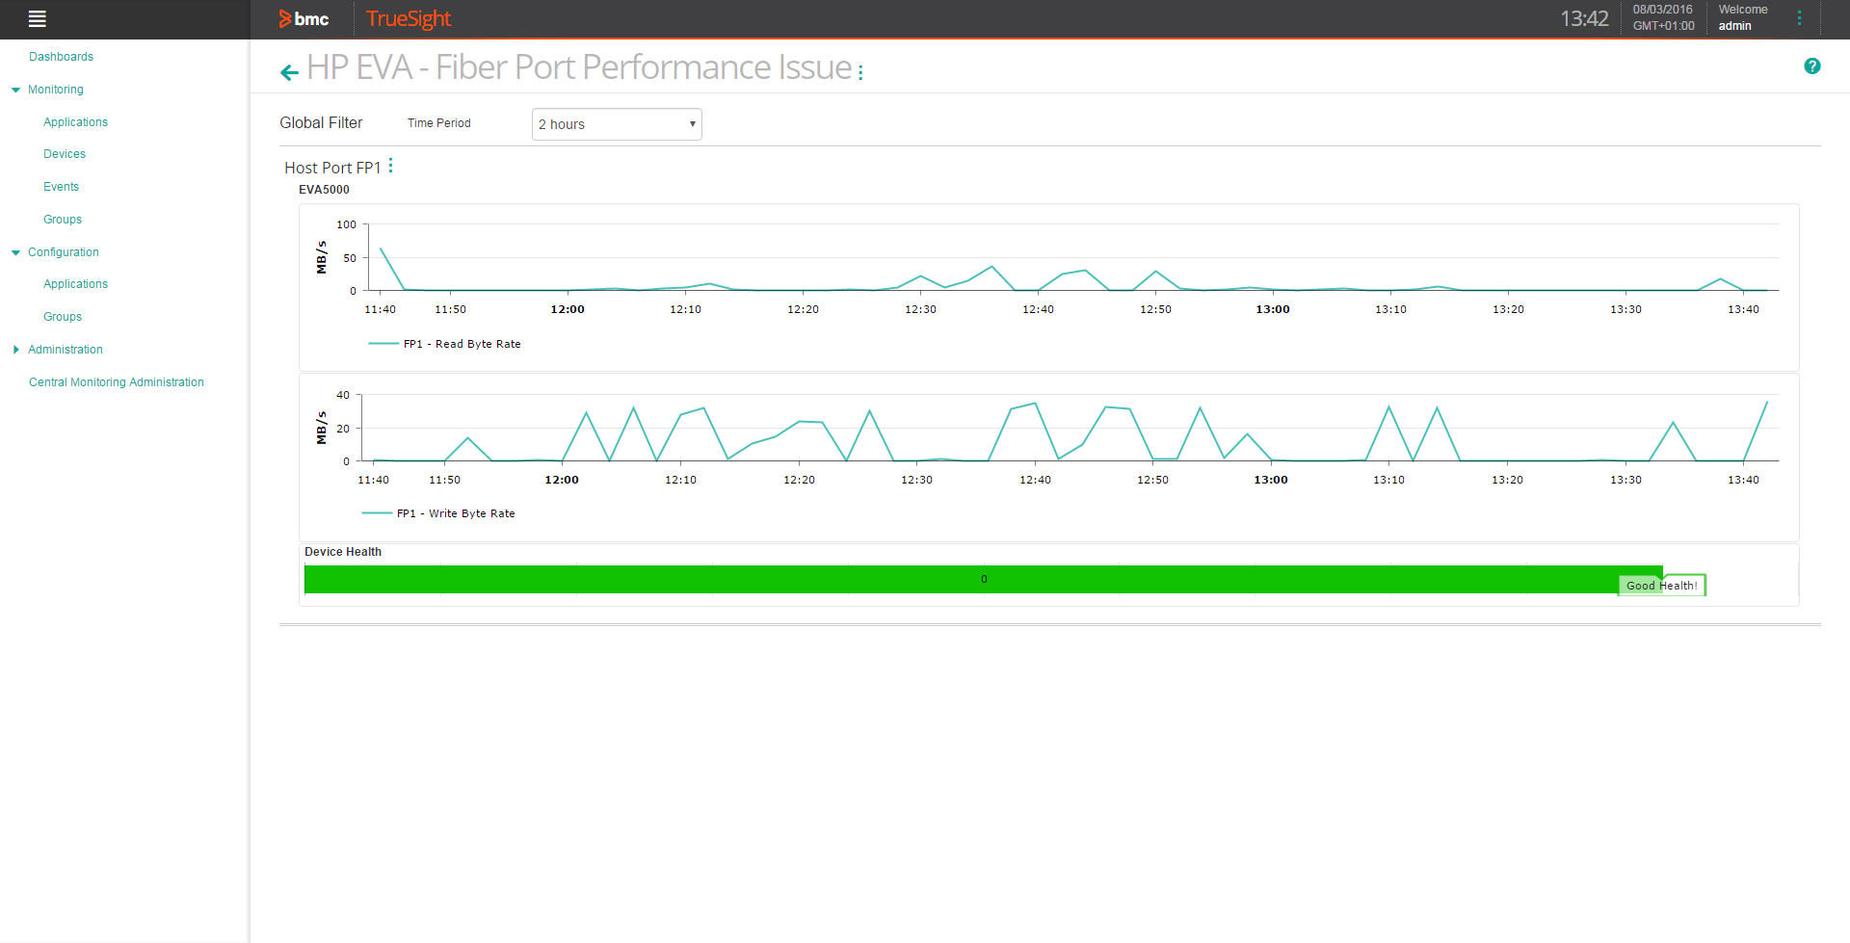The height and width of the screenshot is (943, 1850).
Task: Go to Devices page
Action: click(65, 154)
